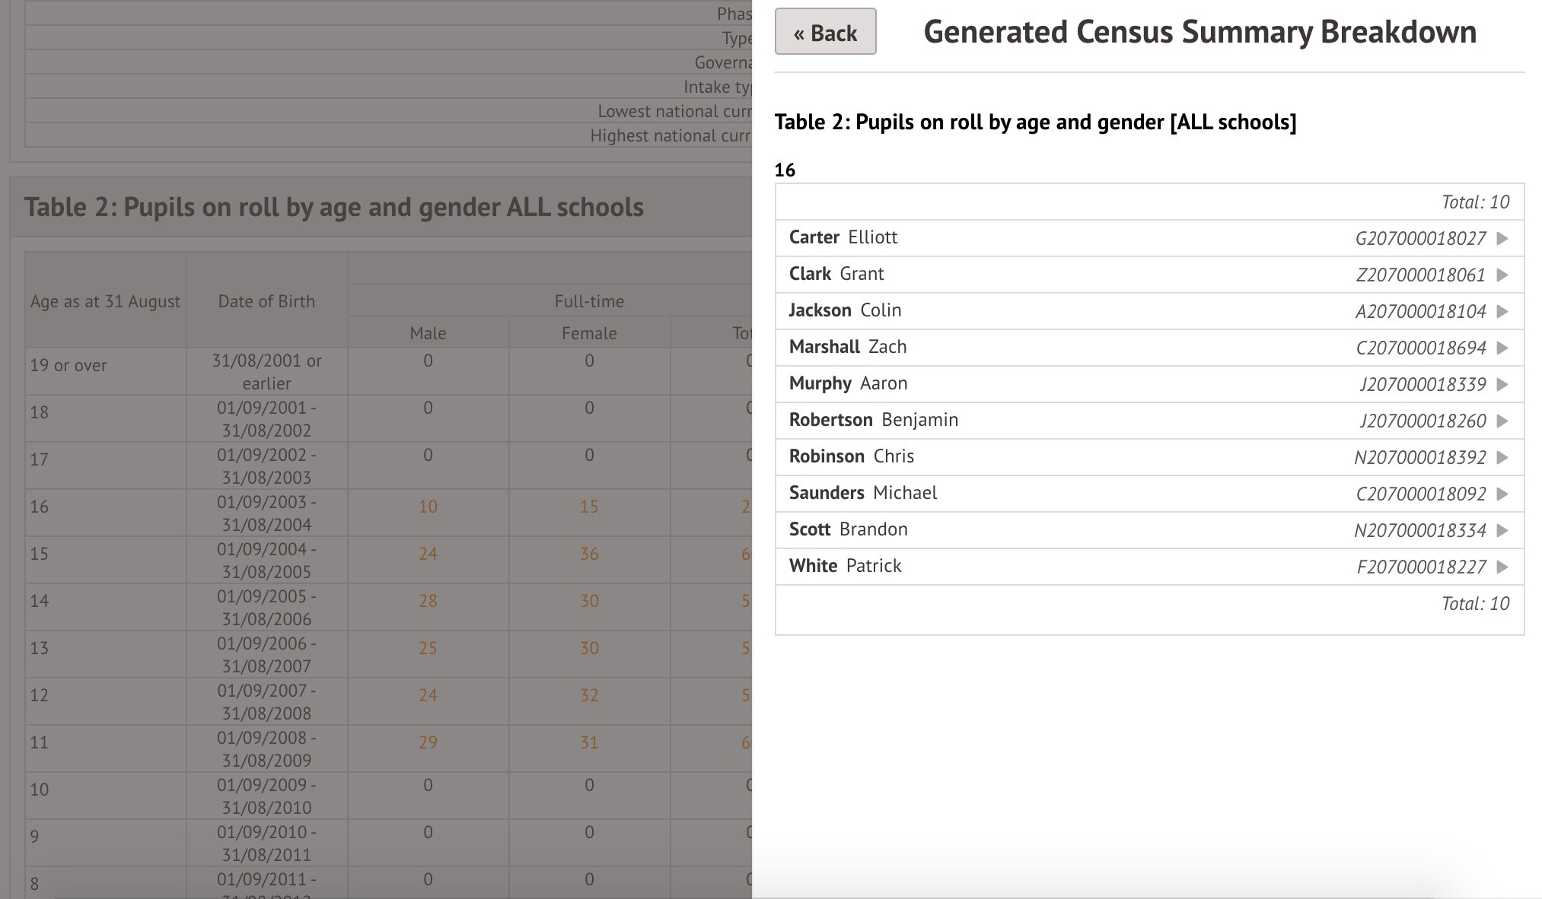1542x899 pixels.
Task: Expand Marshall Zach's breakdown entry
Action: (1502, 348)
